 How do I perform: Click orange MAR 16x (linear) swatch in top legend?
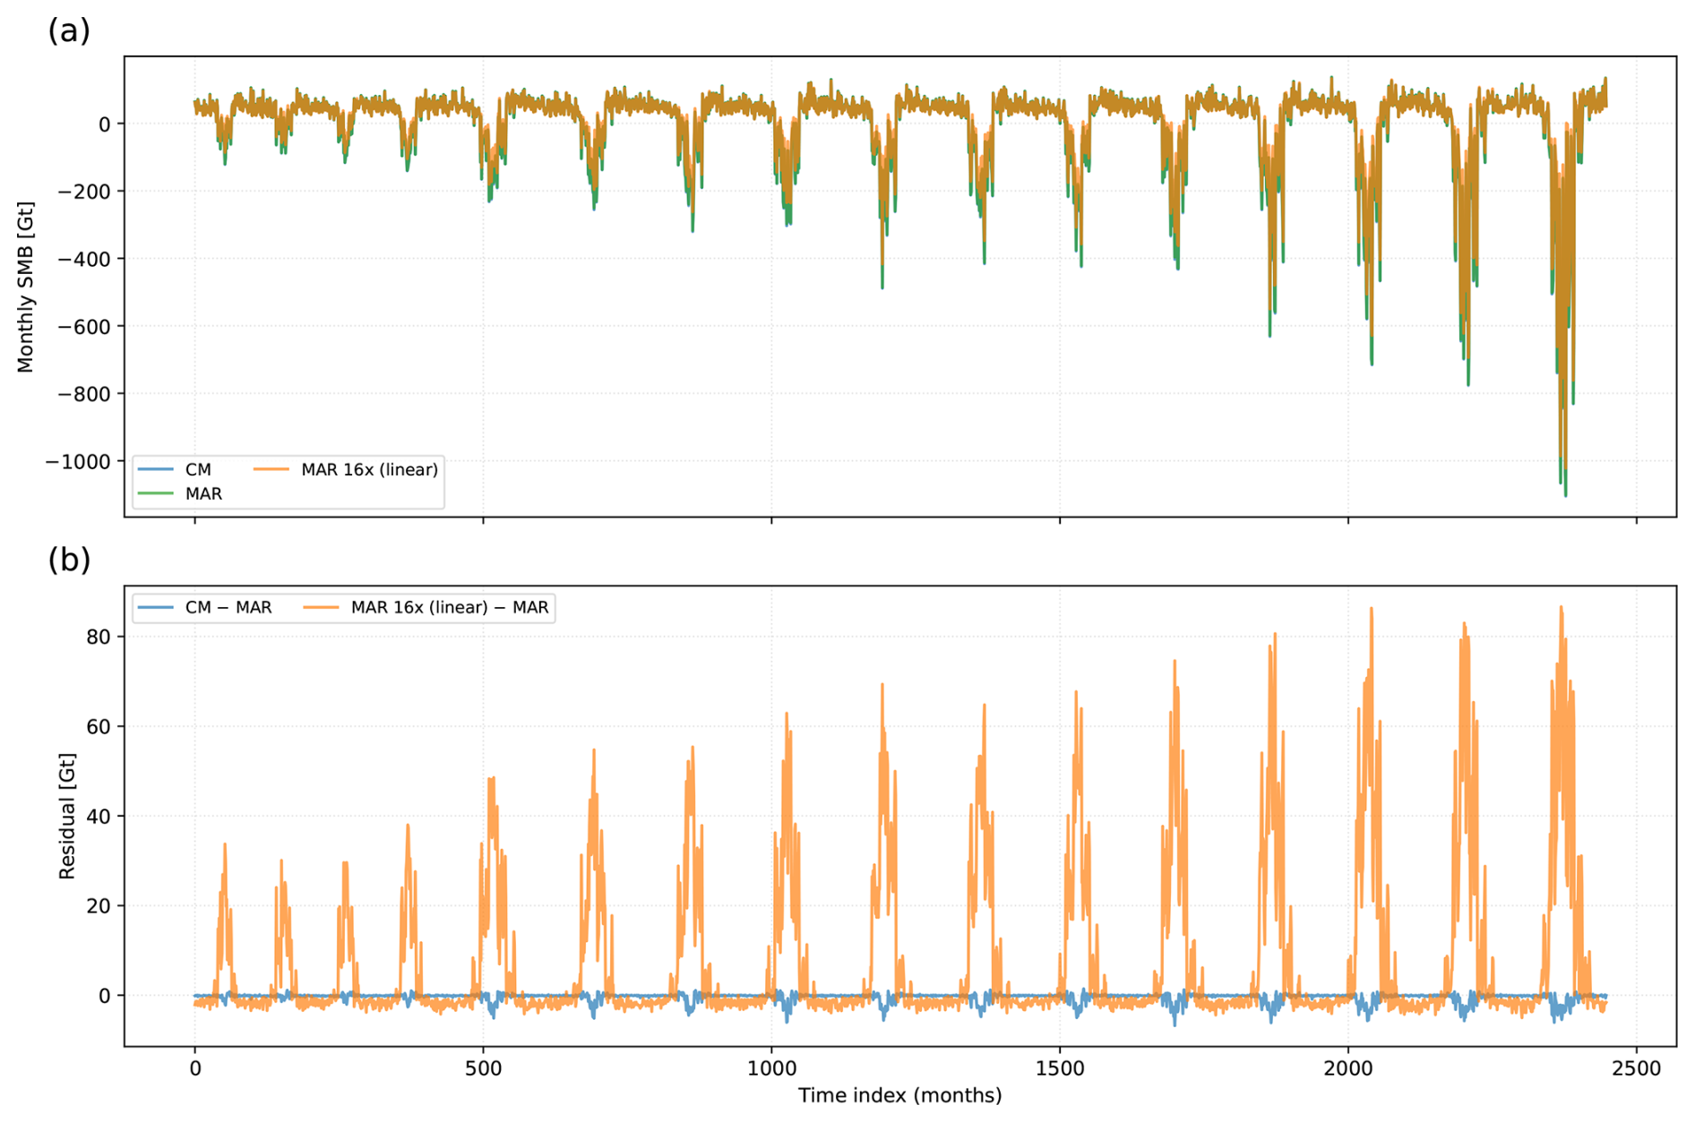[x=271, y=469]
